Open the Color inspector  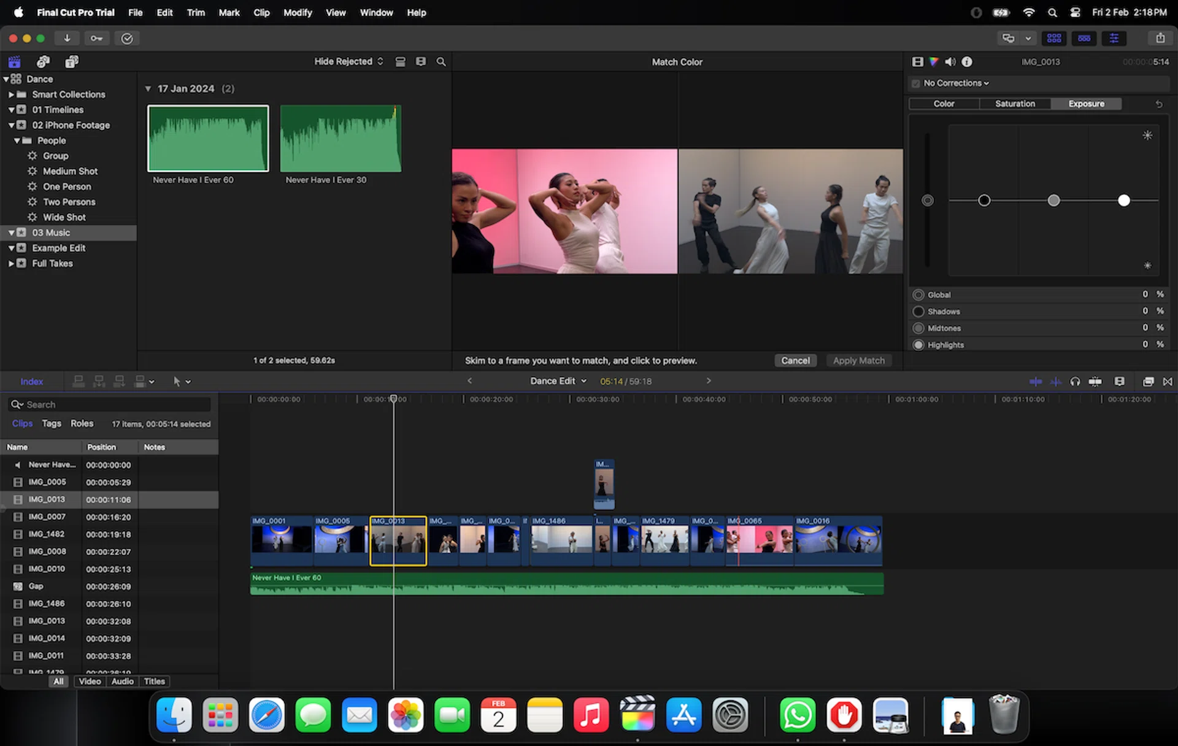934,61
